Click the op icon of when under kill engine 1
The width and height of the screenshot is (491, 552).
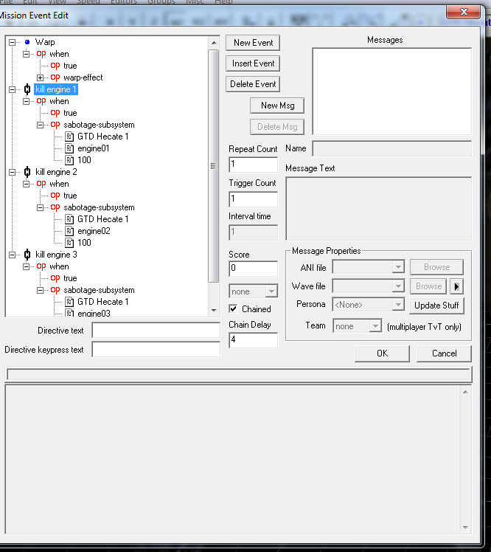[41, 101]
